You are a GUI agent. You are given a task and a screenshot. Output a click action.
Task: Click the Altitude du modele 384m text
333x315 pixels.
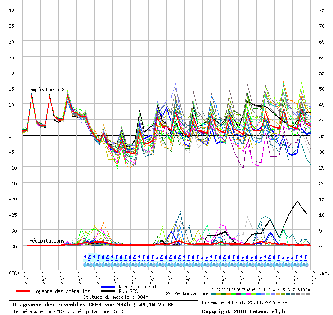coord(114,297)
